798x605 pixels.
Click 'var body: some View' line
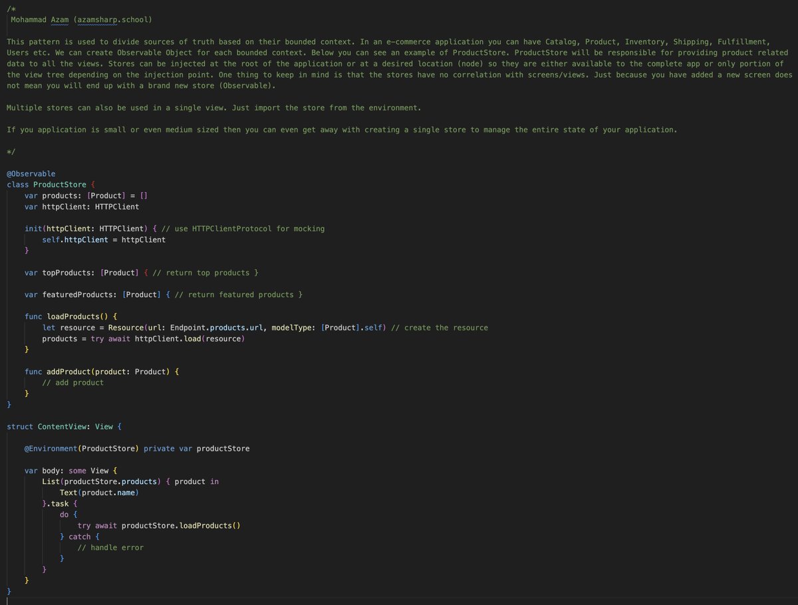[71, 471]
